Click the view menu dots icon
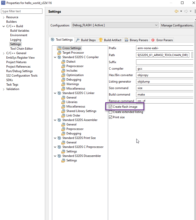196x220 pixels. click(195, 11)
